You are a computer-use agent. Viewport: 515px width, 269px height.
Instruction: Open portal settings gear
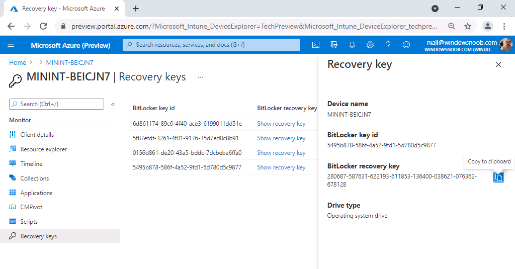(370, 45)
